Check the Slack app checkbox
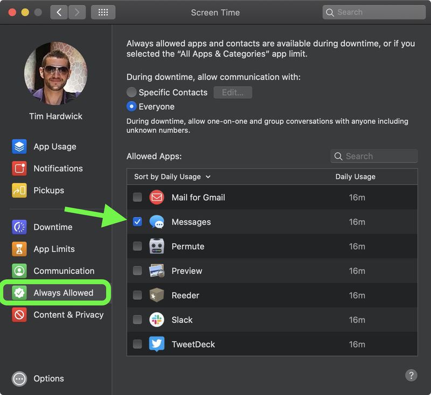The width and height of the screenshot is (431, 395). pos(137,320)
